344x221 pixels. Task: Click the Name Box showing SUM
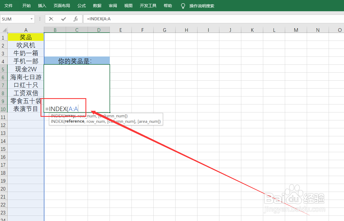coord(15,19)
